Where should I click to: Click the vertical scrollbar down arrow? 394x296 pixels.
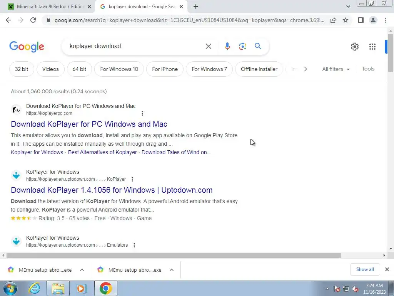coord(391,249)
